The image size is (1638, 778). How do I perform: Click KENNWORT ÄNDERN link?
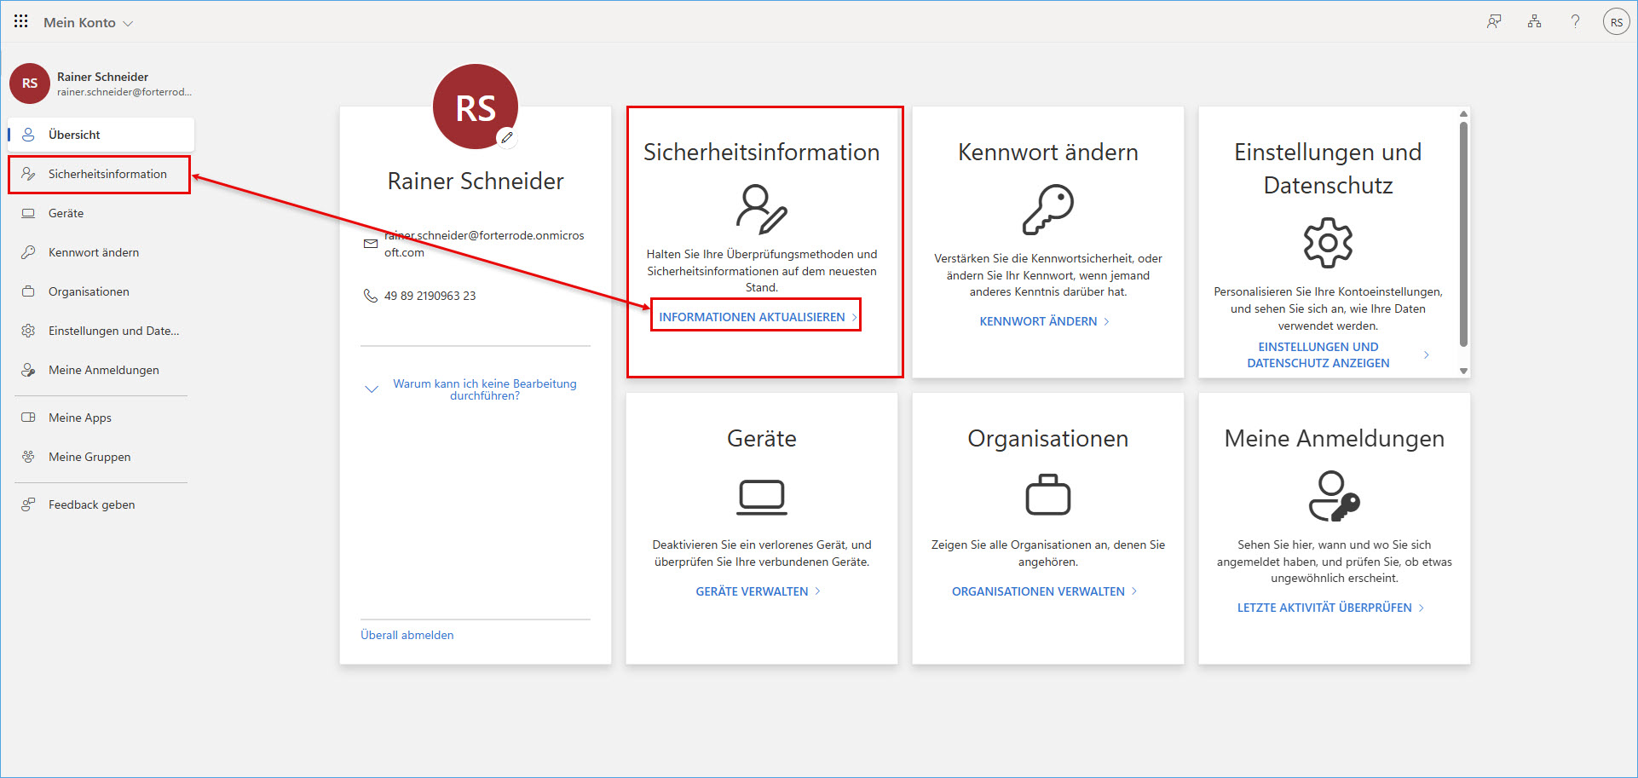point(1039,321)
